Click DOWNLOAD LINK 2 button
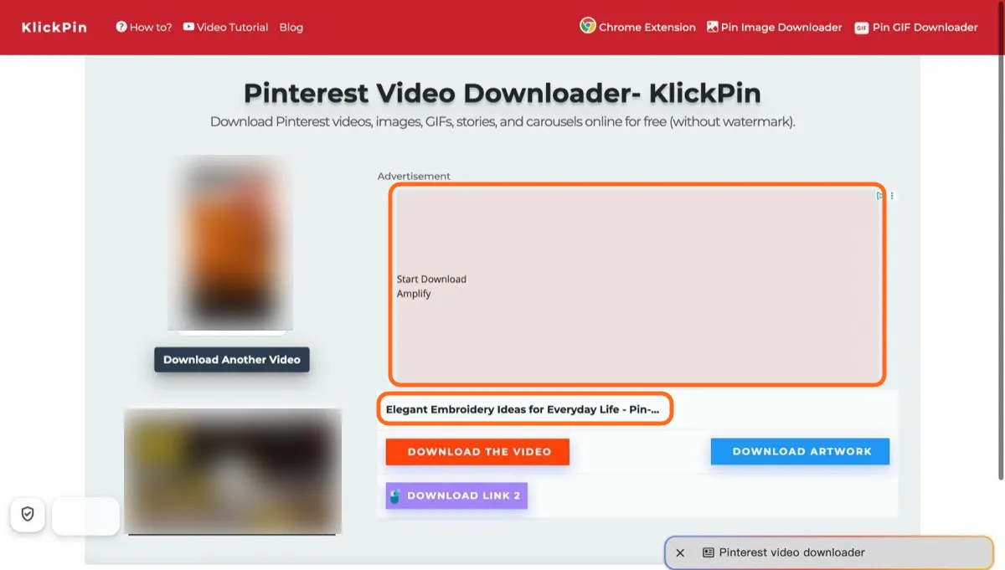1005x570 pixels. (456, 496)
